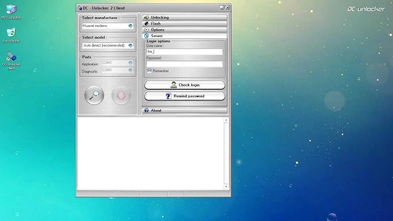This screenshot has width=393, height=221.
Task: Click the log area scrollbar down arrow
Action: coord(226,187)
